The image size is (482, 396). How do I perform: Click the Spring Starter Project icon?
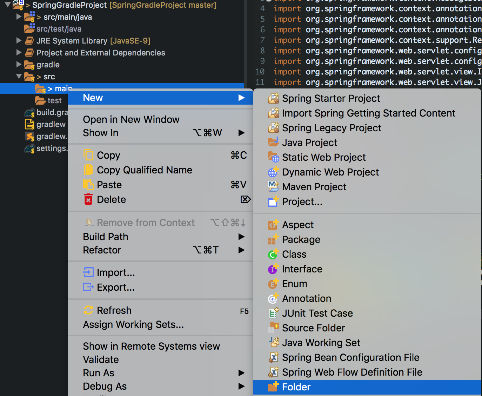point(273,98)
